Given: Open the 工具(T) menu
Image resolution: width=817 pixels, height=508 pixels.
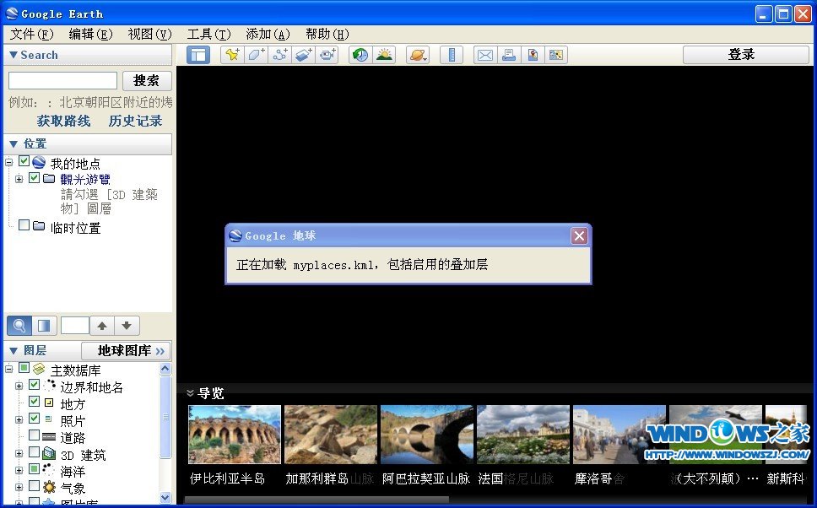Looking at the screenshot, I should 208,34.
